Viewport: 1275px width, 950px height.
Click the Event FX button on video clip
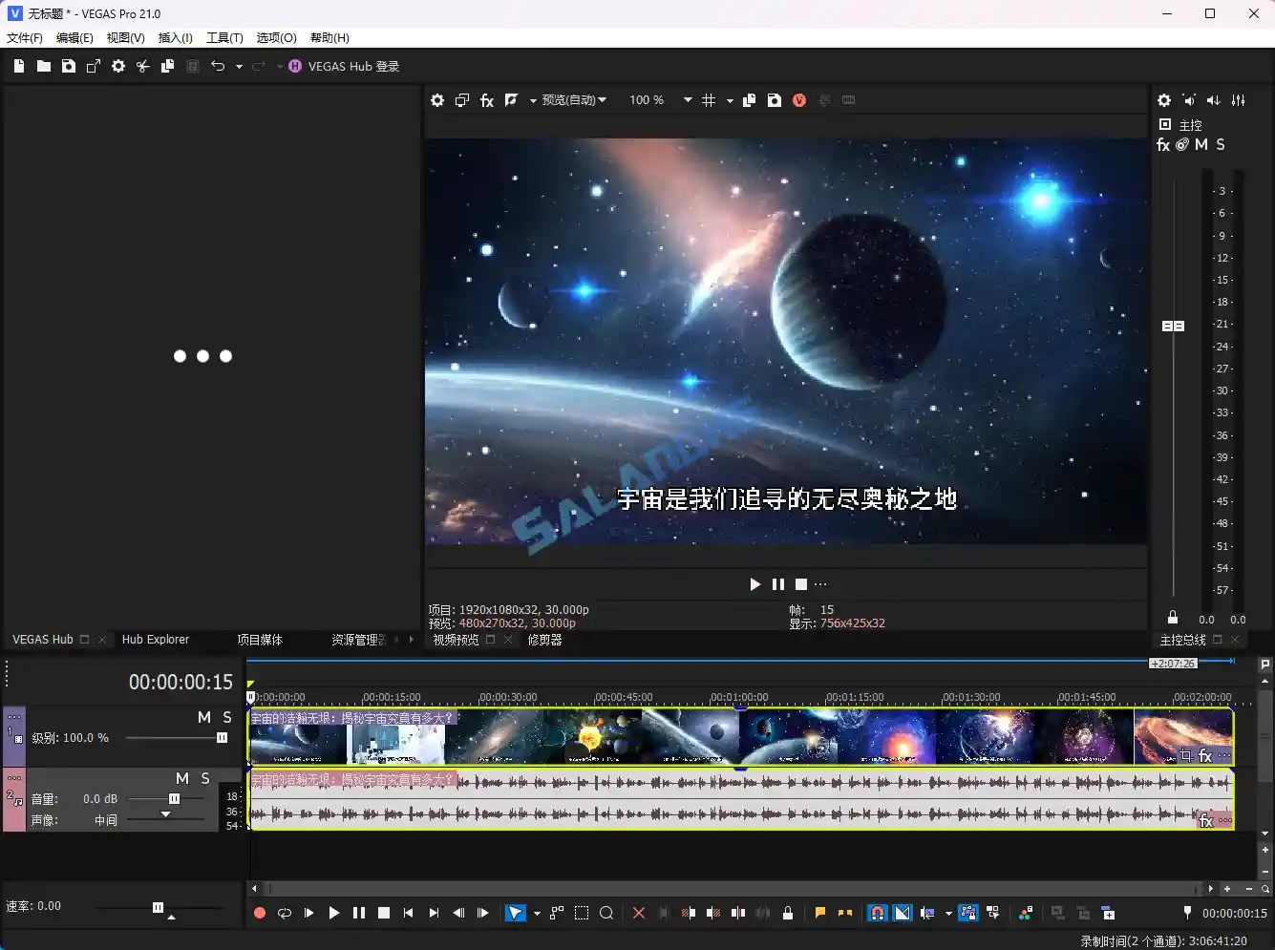pyautogui.click(x=1205, y=756)
